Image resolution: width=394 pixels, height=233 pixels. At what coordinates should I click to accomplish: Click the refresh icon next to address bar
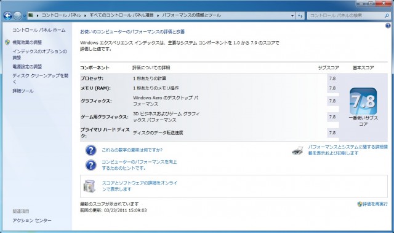click(300, 15)
